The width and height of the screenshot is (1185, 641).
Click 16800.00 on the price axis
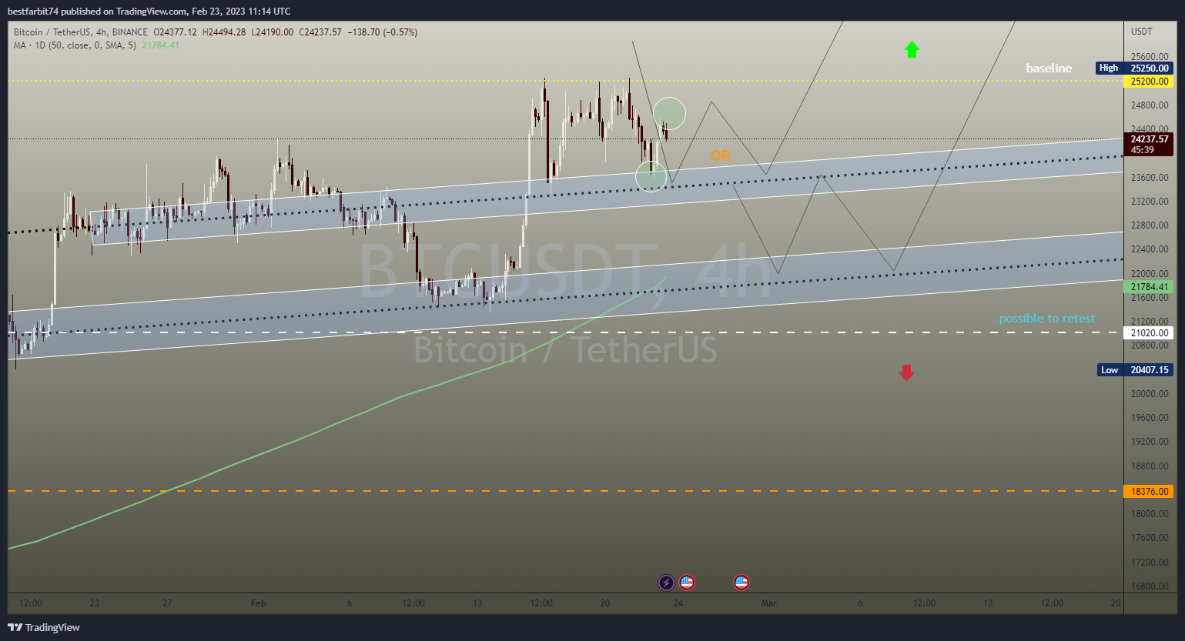point(1150,586)
